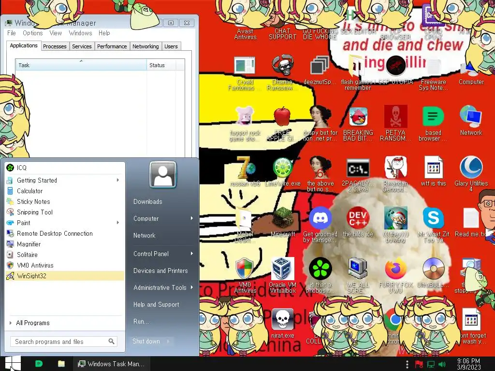495x371 pixels.
Task: Select the Cryakl Fantomas desktop icon
Action: (245, 73)
